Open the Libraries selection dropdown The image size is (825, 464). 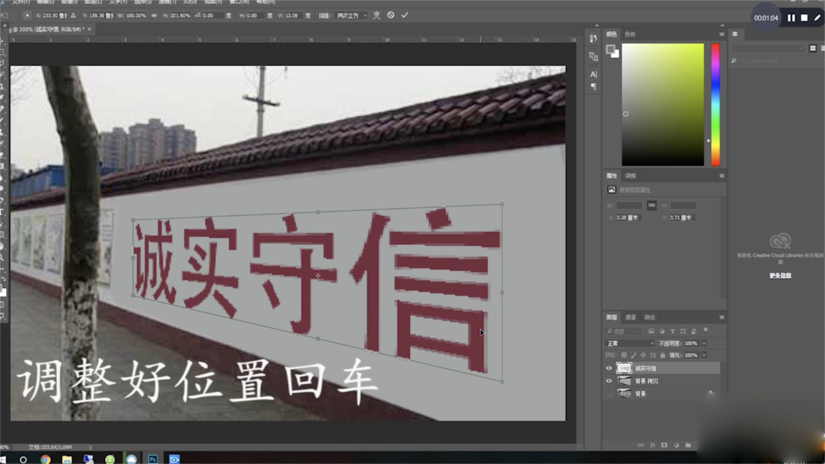[x=769, y=48]
